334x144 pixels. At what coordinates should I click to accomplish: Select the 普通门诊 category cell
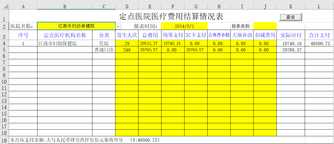(104, 50)
